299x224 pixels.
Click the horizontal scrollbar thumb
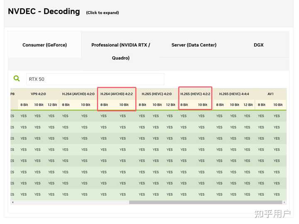click(206, 202)
